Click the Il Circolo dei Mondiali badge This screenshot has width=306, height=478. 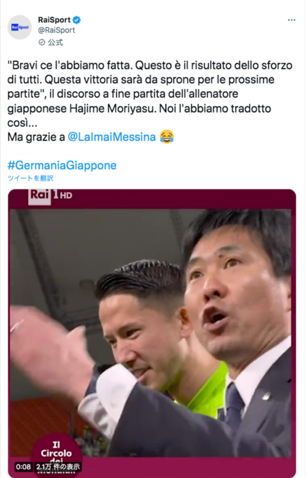(x=57, y=455)
